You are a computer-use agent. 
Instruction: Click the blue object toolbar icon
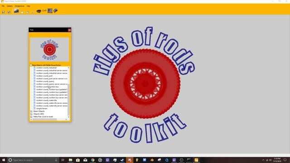tap(55, 10)
